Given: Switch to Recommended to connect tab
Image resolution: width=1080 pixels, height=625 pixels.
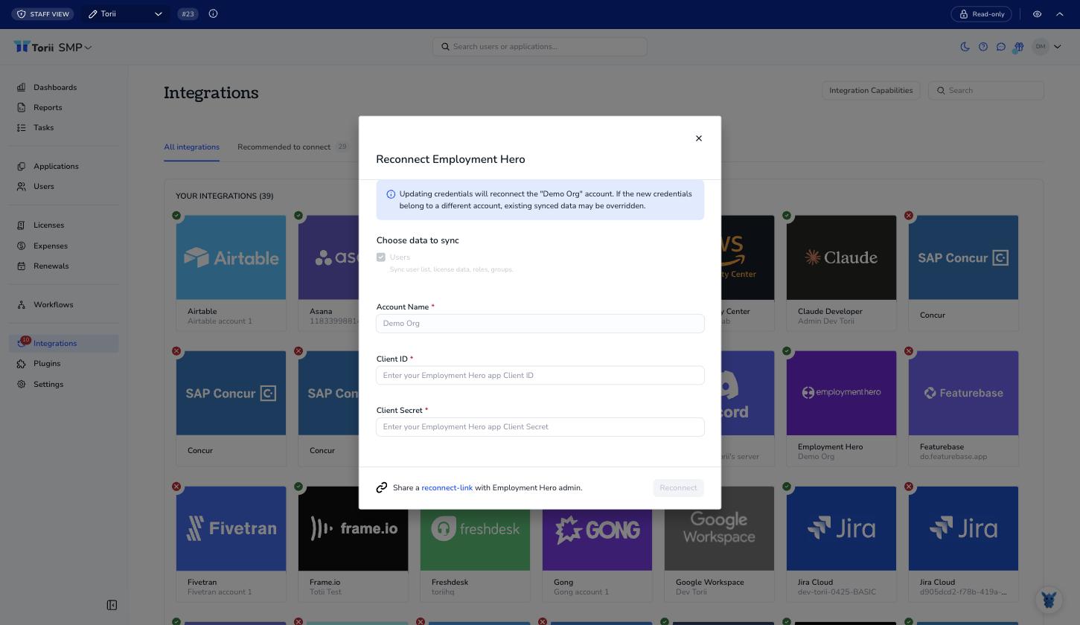Looking at the screenshot, I should pos(293,147).
